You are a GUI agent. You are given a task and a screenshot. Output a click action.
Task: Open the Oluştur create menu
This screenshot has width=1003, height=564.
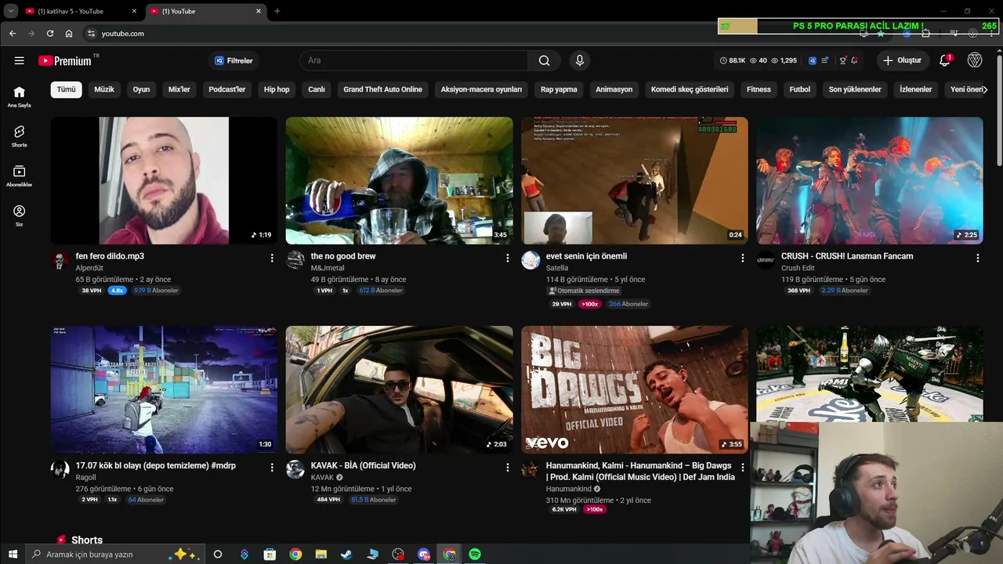[x=902, y=60]
